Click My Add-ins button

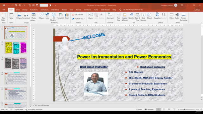click(77, 19)
